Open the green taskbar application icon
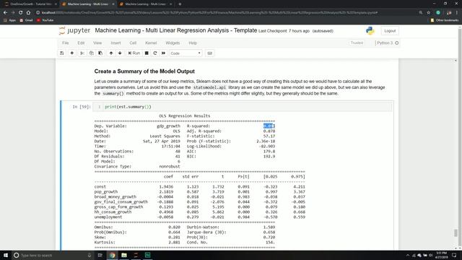The image size is (462, 260). [147, 255]
